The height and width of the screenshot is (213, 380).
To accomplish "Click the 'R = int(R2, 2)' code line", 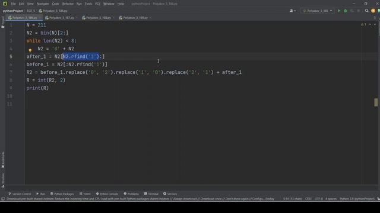I will (x=46, y=80).
